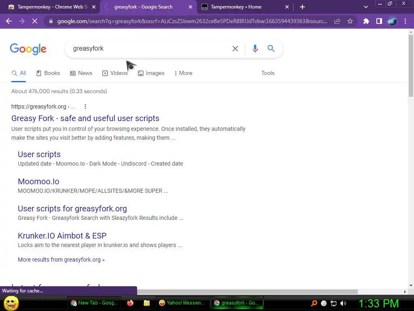The height and width of the screenshot is (311, 414).
Task: Click the About 476,000 results text
Action: tap(59, 91)
